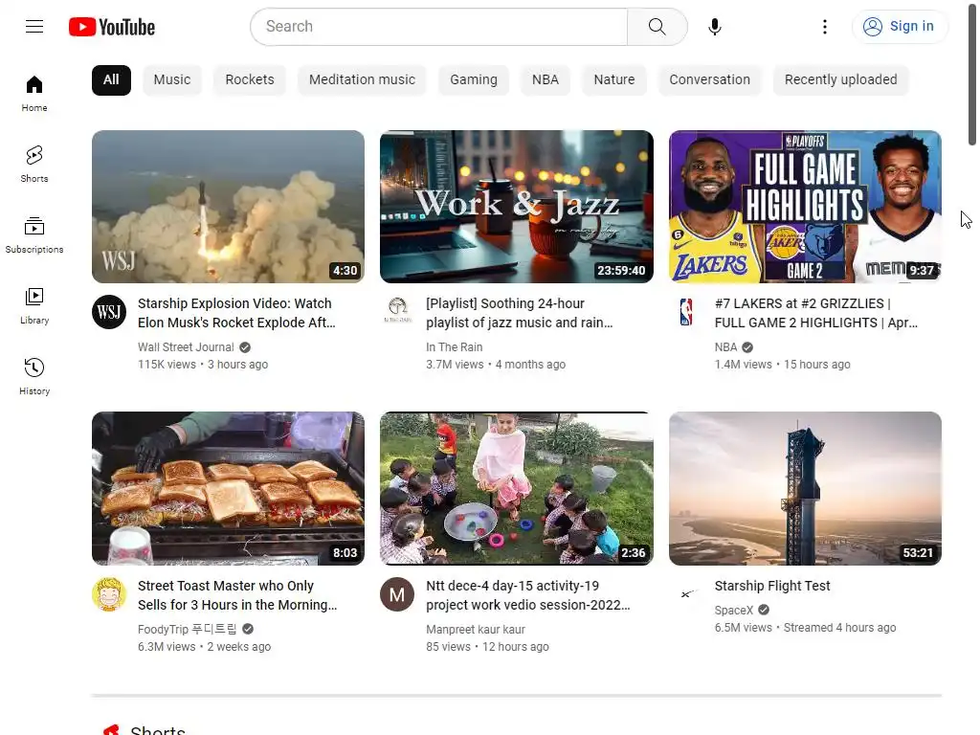Open the hamburger guide menu
The width and height of the screenshot is (980, 735).
tap(34, 26)
